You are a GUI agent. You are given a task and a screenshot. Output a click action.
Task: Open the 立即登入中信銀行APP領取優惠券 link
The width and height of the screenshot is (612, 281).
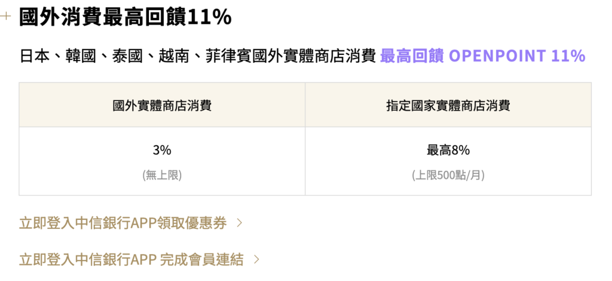[x=123, y=224]
